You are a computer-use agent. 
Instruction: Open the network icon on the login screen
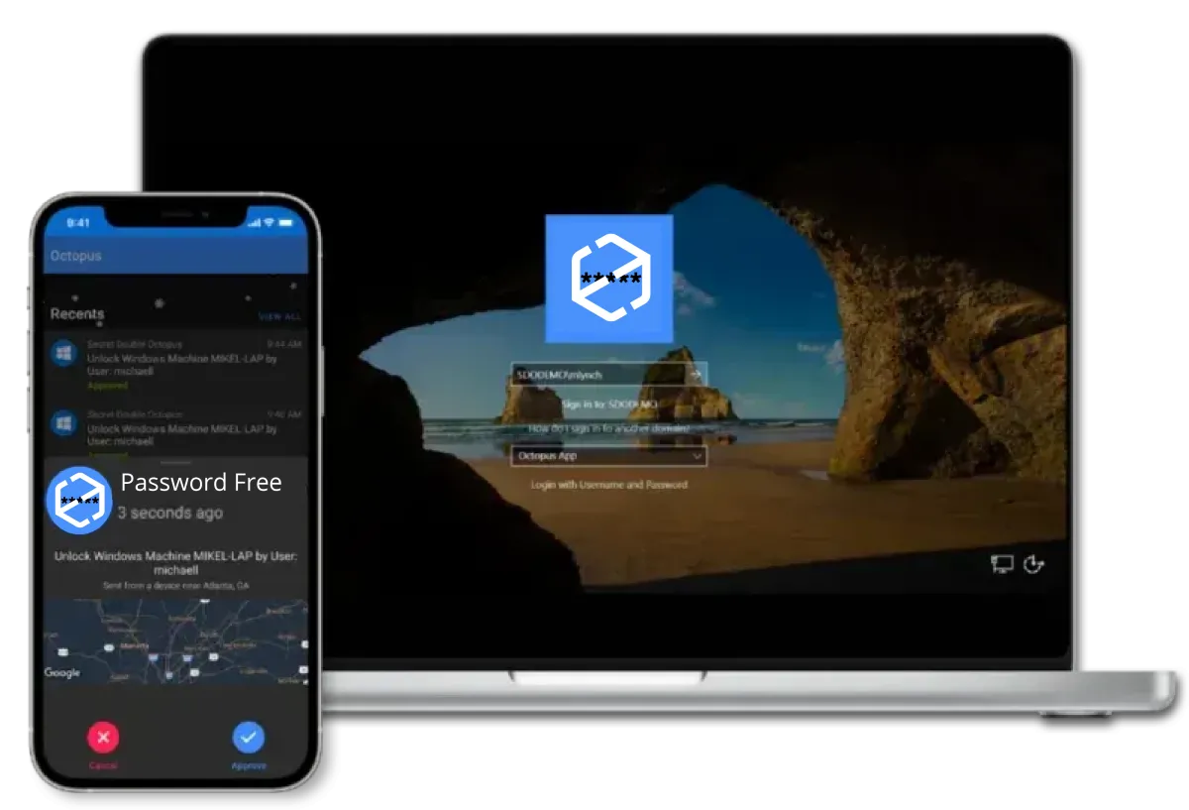pos(1002,564)
